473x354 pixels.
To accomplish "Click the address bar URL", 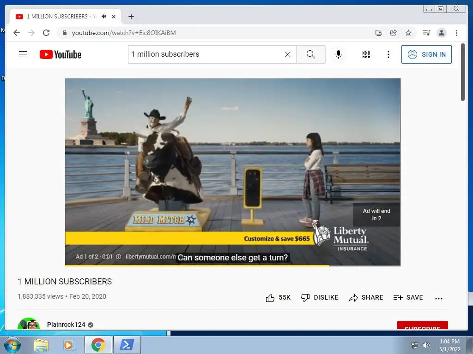I will [124, 33].
